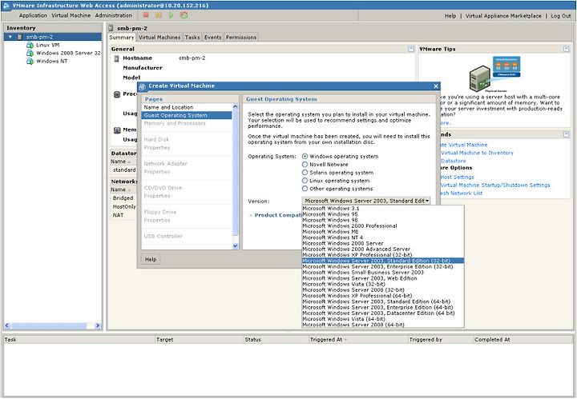Collapse the Commands panel
This screenshot has height=399, width=577.
tap(566, 134)
